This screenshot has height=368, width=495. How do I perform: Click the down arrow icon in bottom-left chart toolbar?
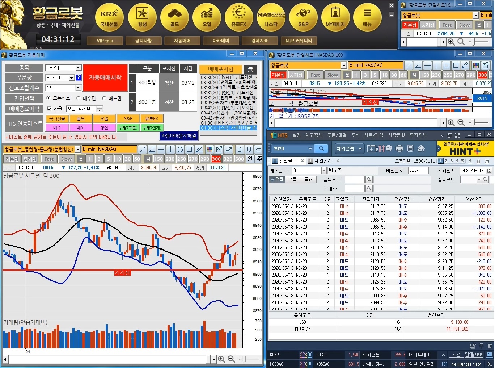(x=249, y=149)
